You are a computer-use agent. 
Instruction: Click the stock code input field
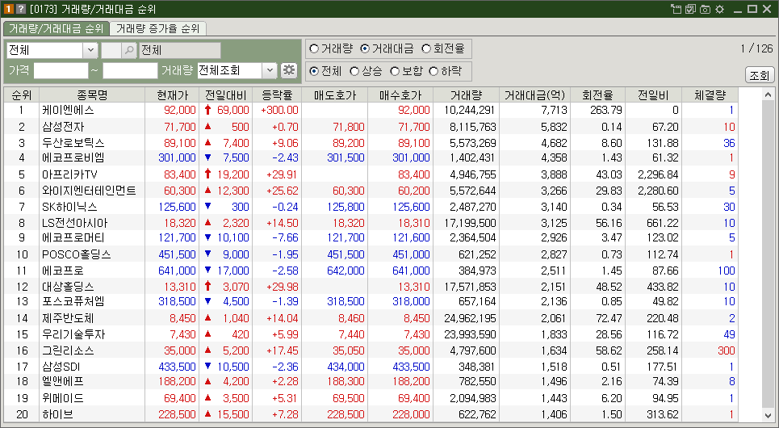point(111,50)
